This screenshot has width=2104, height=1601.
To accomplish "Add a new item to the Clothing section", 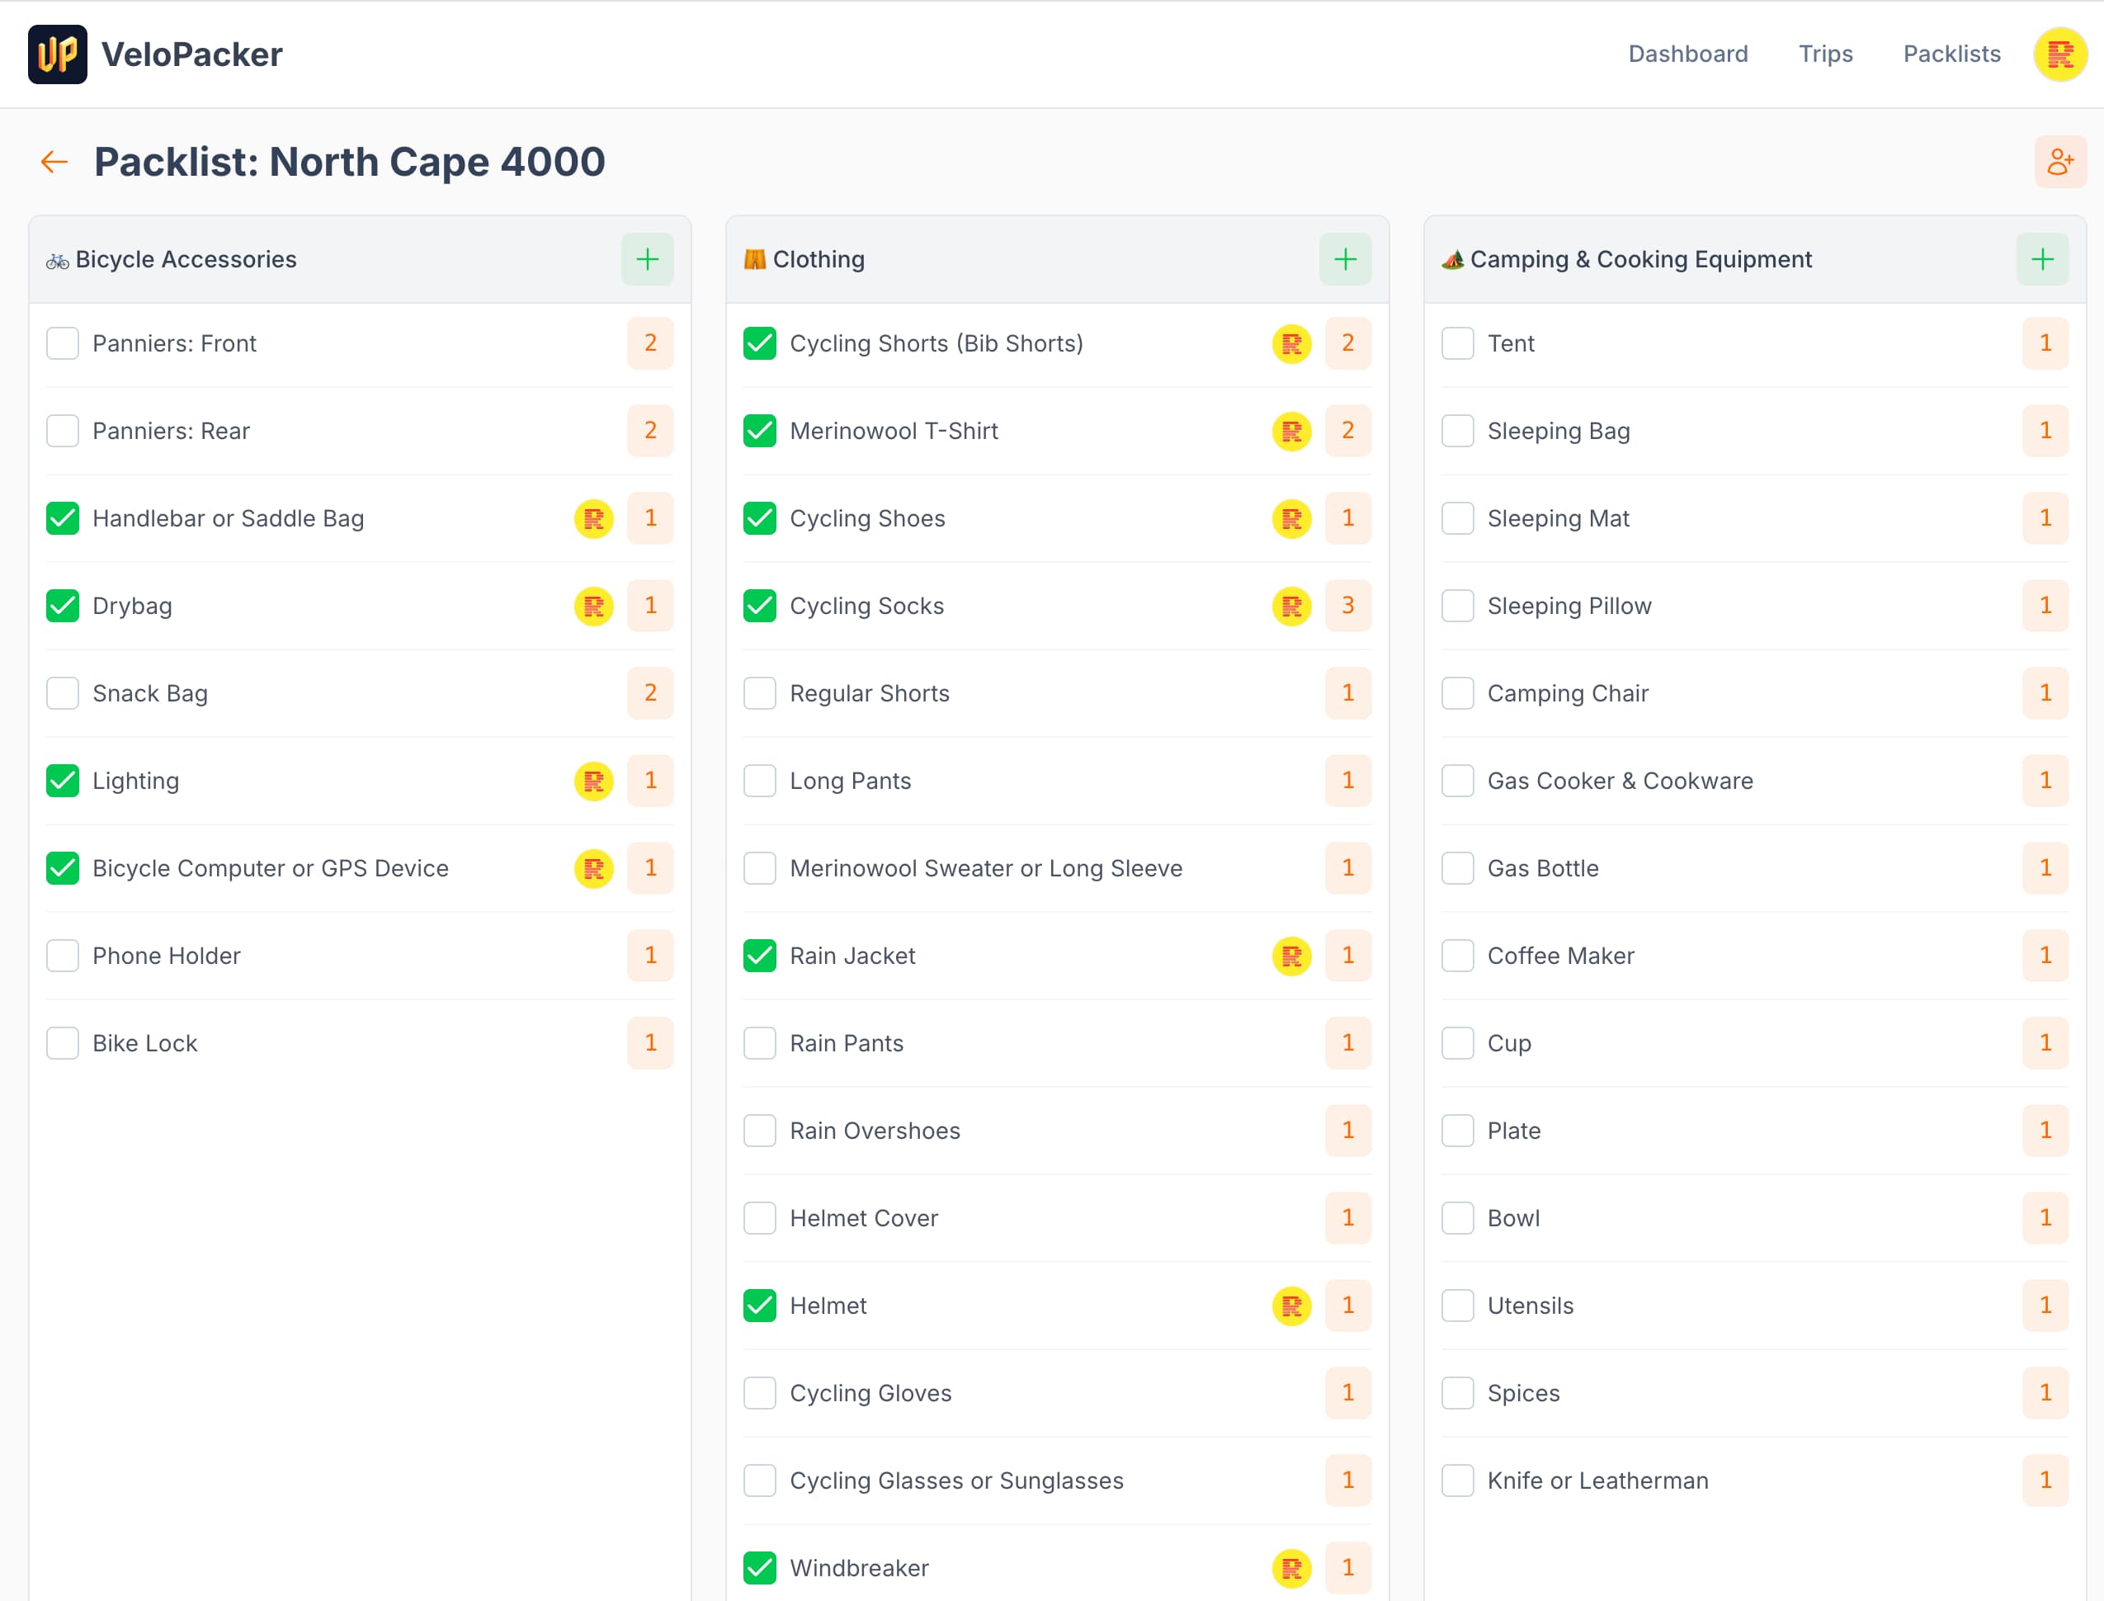I will click(1346, 258).
